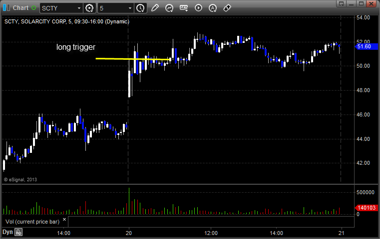The width and height of the screenshot is (380, 239).
Task: Minimize the Chart window
Action: (x=352, y=3)
